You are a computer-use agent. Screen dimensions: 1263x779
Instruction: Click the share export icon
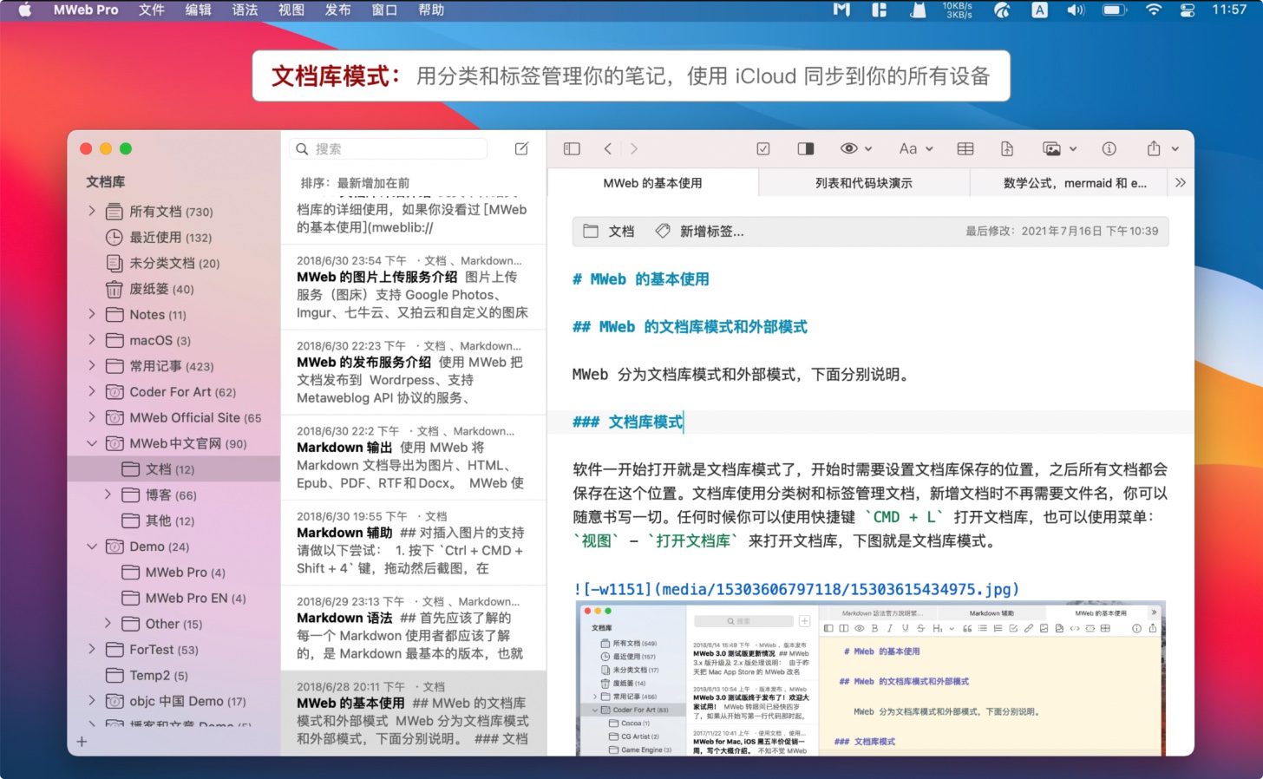click(x=1154, y=149)
